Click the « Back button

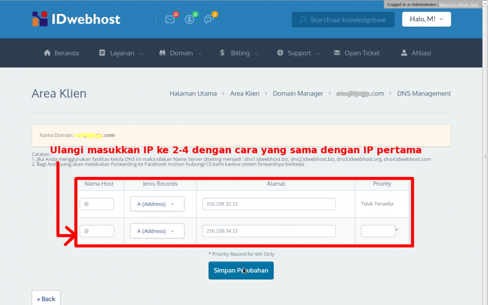coord(46,299)
